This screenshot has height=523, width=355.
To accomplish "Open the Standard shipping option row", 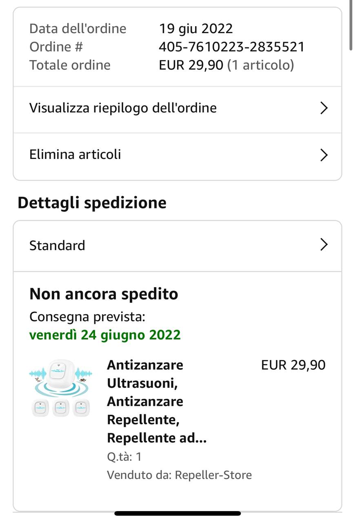I will pos(57,246).
